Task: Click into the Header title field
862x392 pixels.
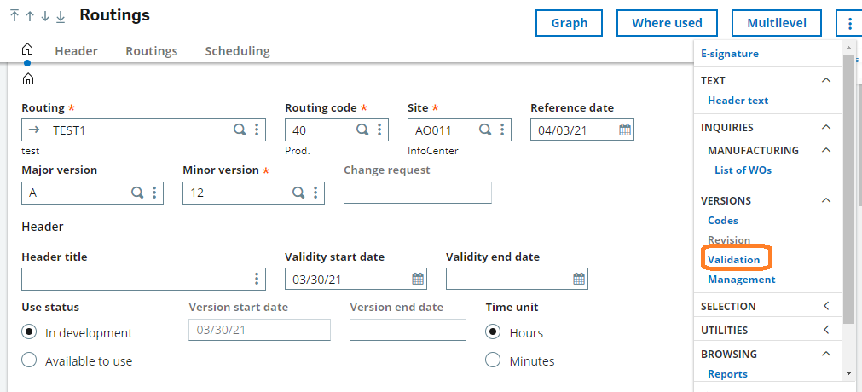Action: (x=143, y=279)
